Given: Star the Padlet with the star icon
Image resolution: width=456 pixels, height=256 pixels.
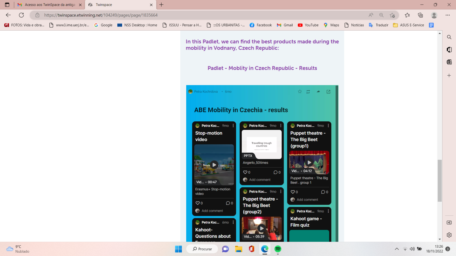Looking at the screenshot, I should 300,91.
